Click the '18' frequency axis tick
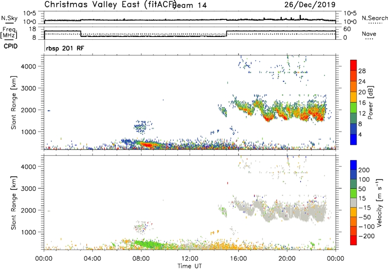The image size is (388, 269). (x=33, y=29)
